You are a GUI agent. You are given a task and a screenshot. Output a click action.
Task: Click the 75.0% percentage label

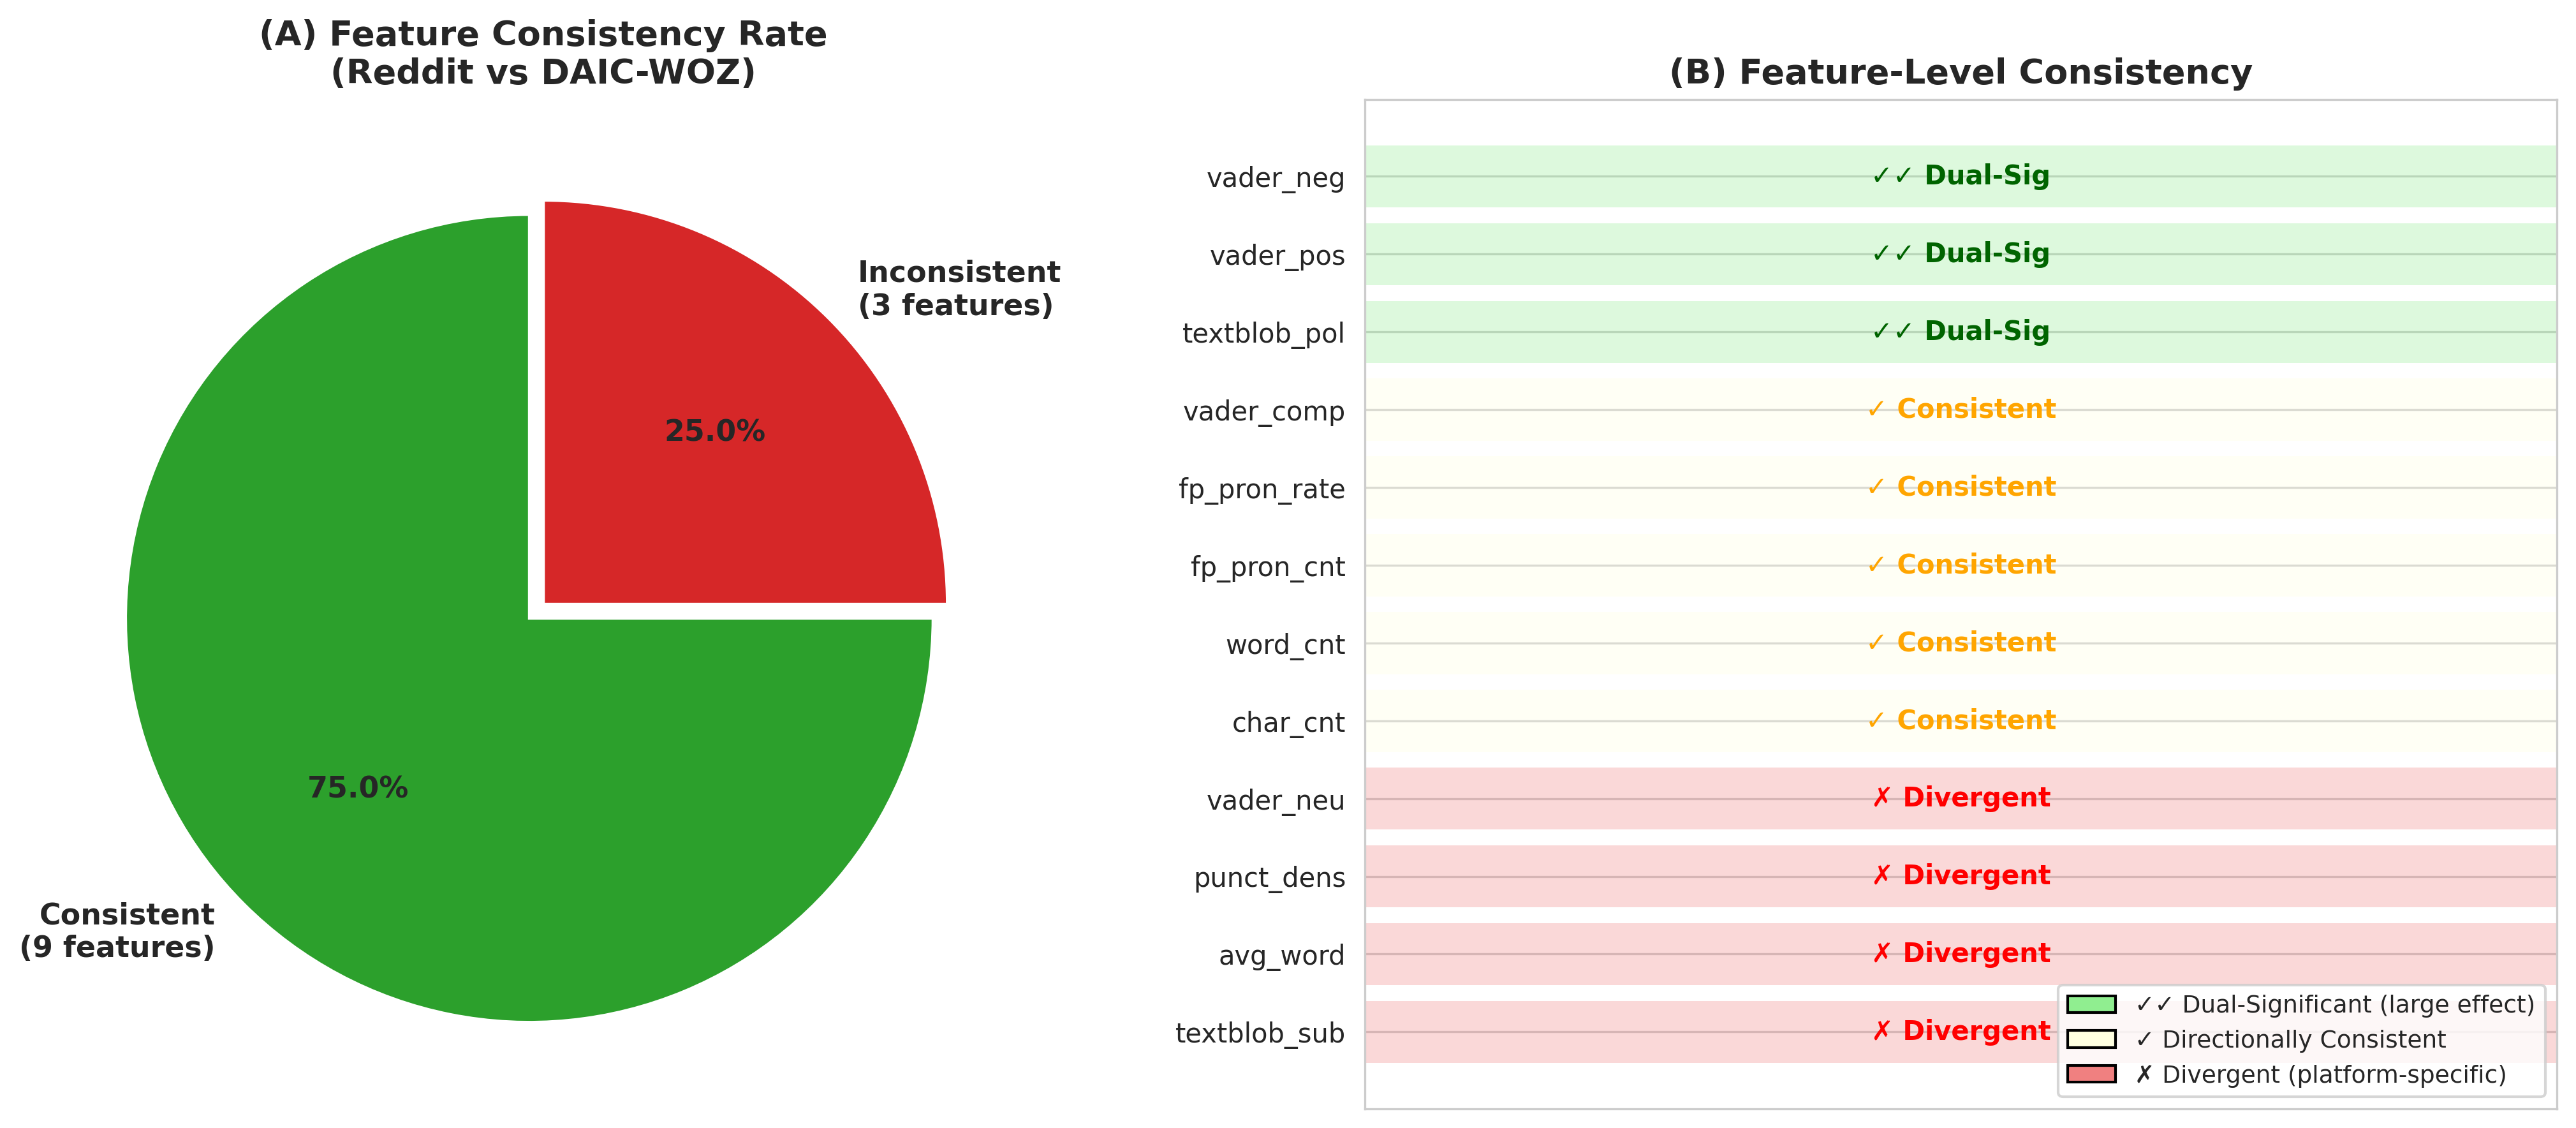[x=358, y=788]
